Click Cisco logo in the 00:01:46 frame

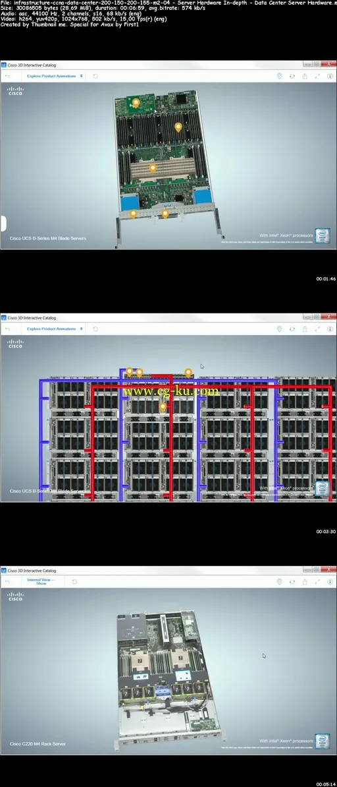[x=15, y=91]
